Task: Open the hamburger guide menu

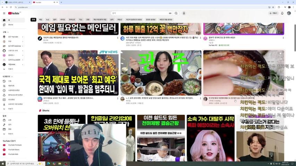Action: (4, 13)
